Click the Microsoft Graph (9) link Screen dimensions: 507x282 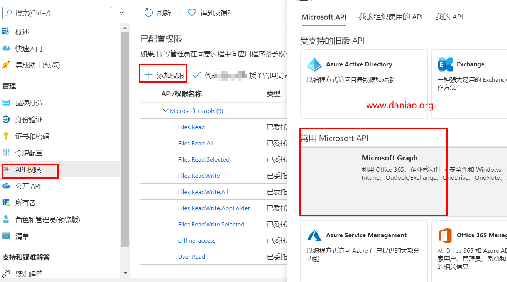point(196,111)
